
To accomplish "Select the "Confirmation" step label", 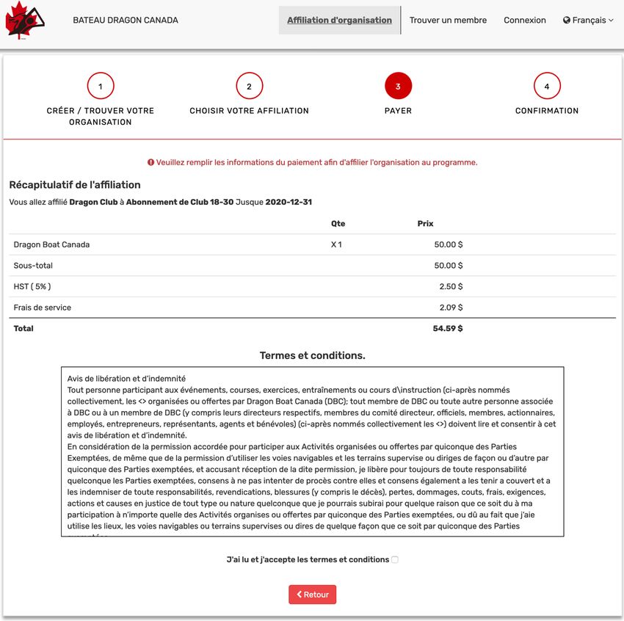I will (547, 111).
